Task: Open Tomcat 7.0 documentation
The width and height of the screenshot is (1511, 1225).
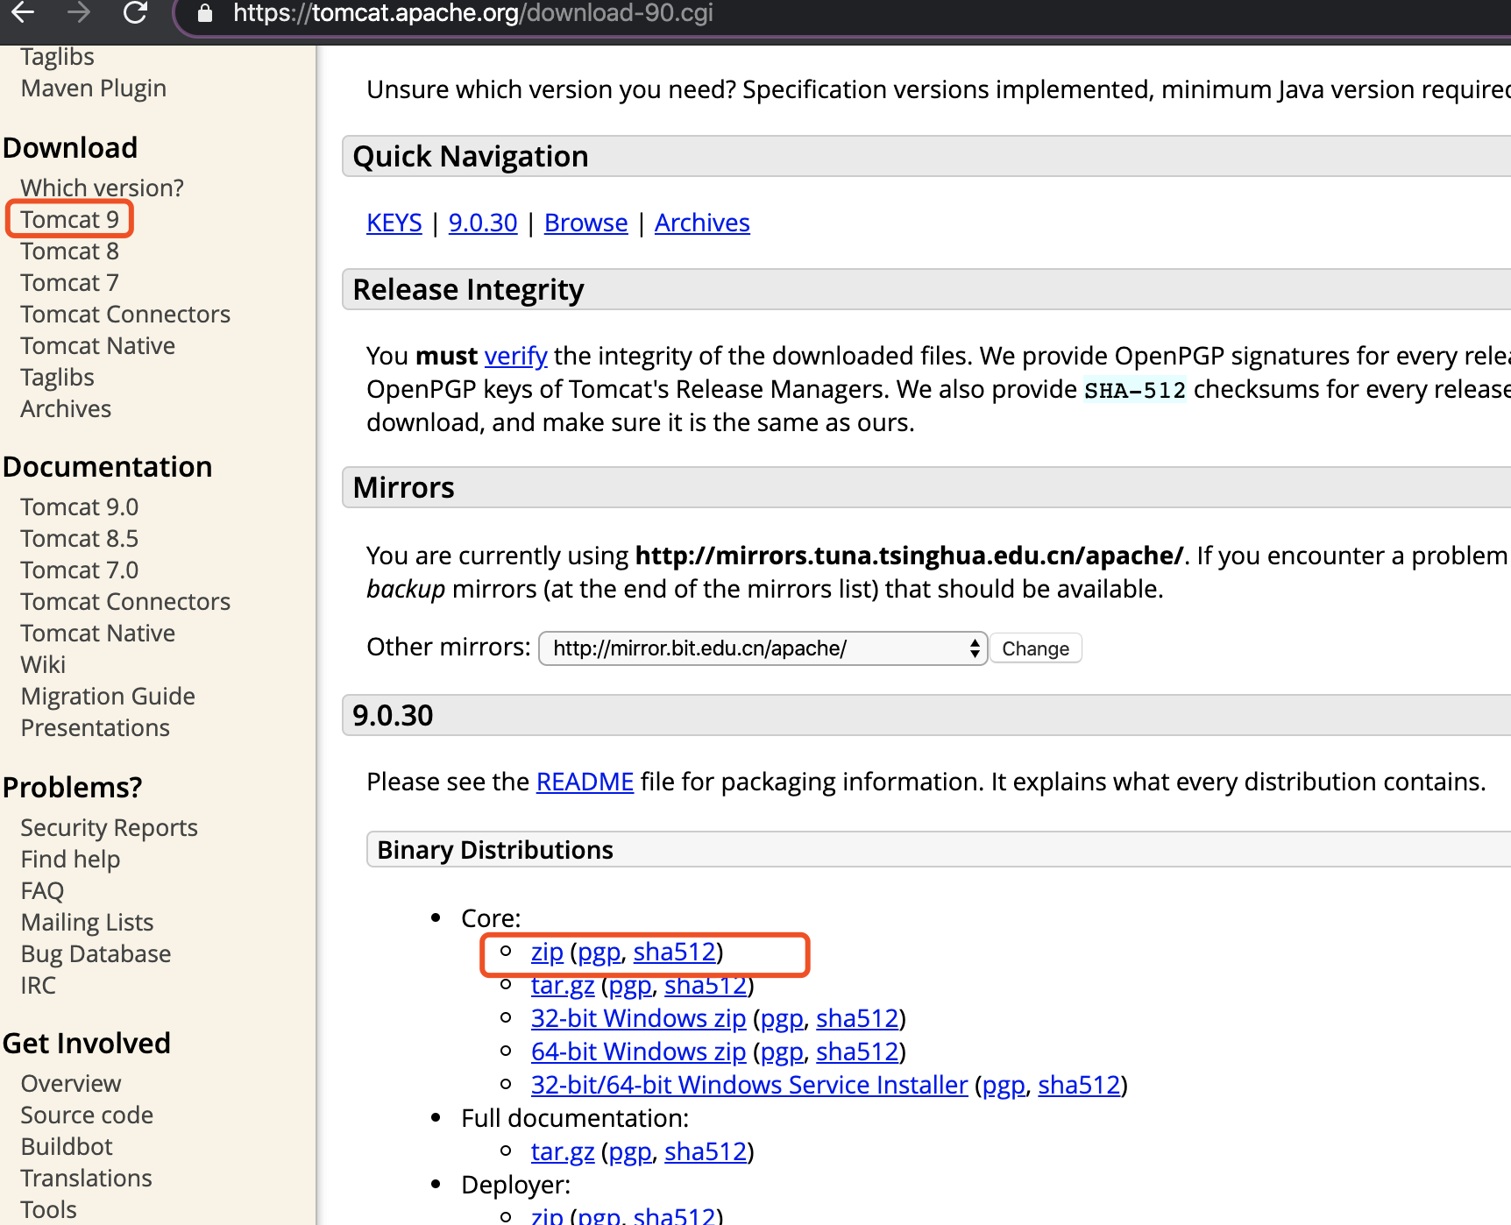Action: point(79,570)
